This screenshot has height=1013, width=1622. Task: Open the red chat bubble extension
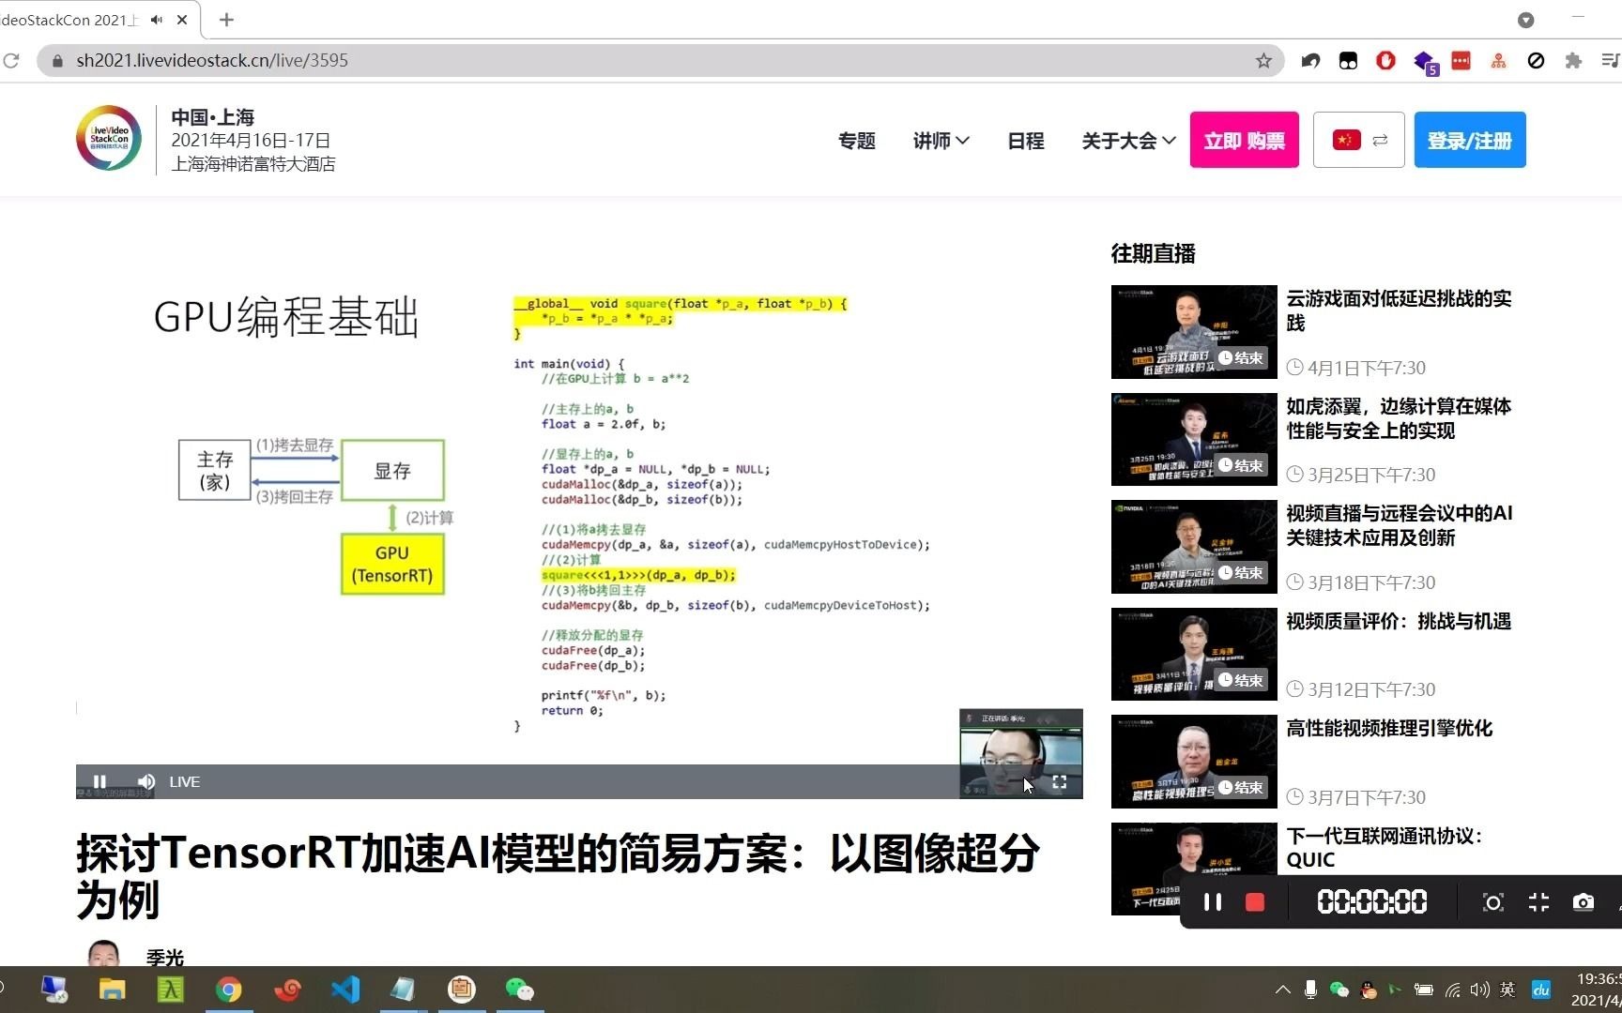[1461, 61]
